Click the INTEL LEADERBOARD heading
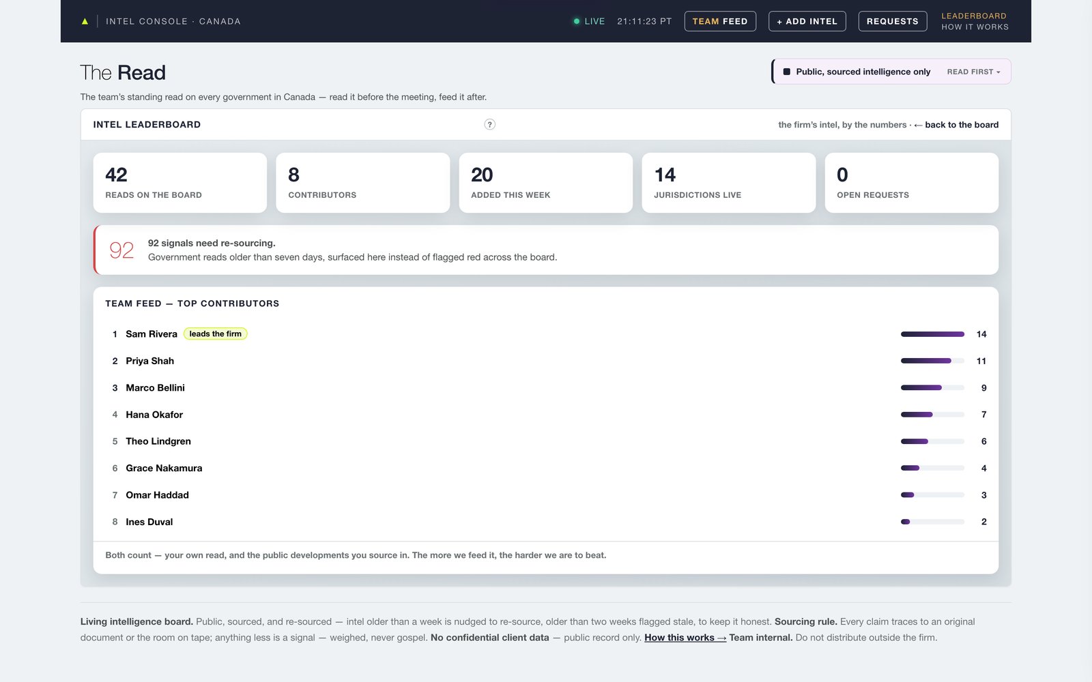Image resolution: width=1092 pixels, height=682 pixels. pos(147,125)
